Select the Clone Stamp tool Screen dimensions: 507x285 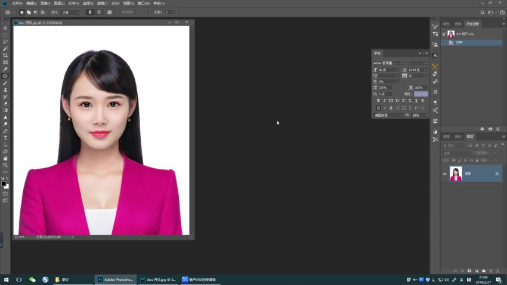5,90
